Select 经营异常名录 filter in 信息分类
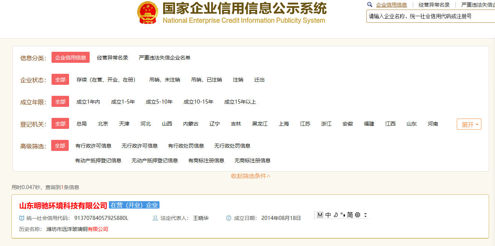Viewport: 495px width, 246px height. coord(112,58)
